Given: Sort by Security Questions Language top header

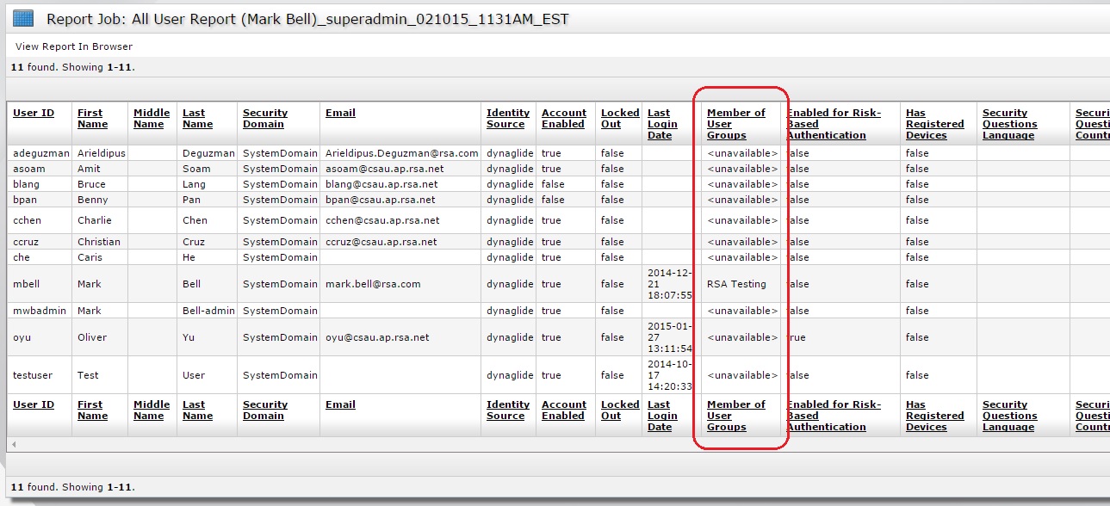Looking at the screenshot, I should (1010, 124).
